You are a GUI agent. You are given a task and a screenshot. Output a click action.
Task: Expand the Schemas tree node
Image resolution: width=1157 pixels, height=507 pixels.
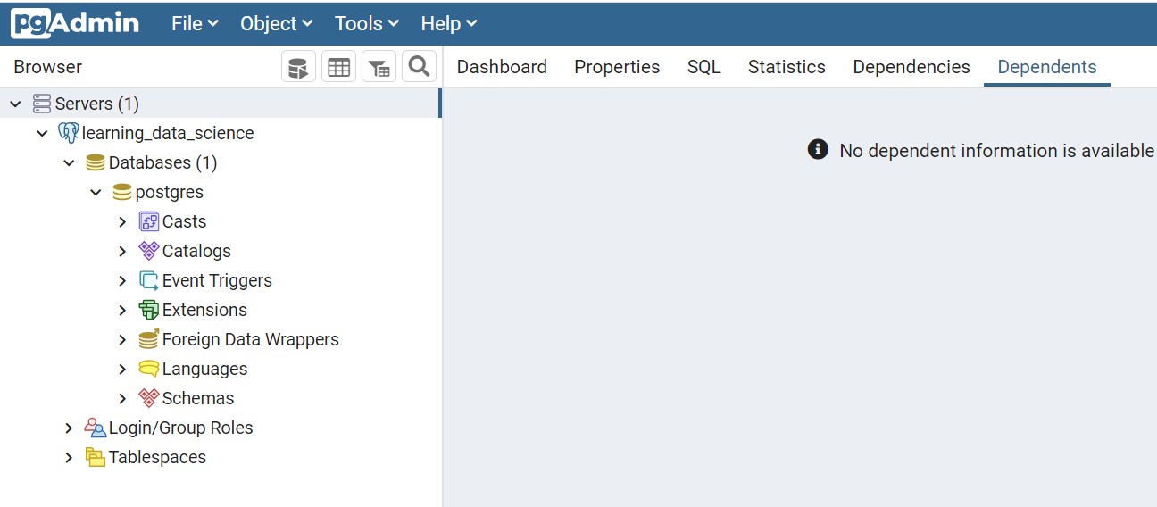click(123, 398)
